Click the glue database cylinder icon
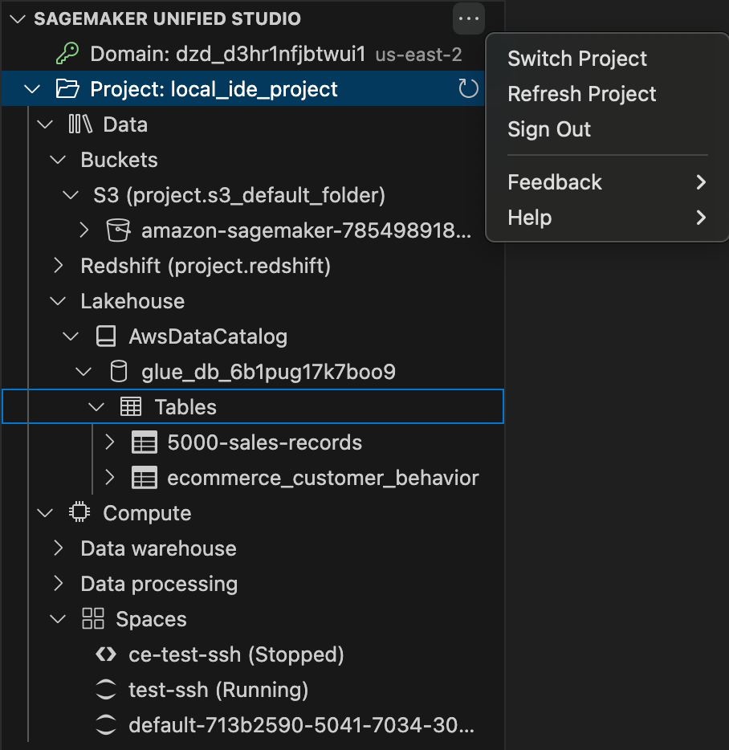 click(x=118, y=371)
